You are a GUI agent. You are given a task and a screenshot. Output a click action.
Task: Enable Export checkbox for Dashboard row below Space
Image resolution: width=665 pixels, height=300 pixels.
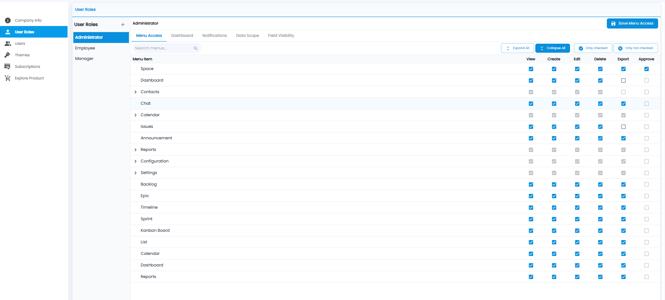click(623, 81)
